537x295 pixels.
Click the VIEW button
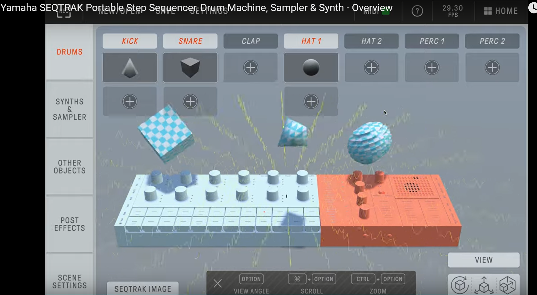(x=484, y=260)
